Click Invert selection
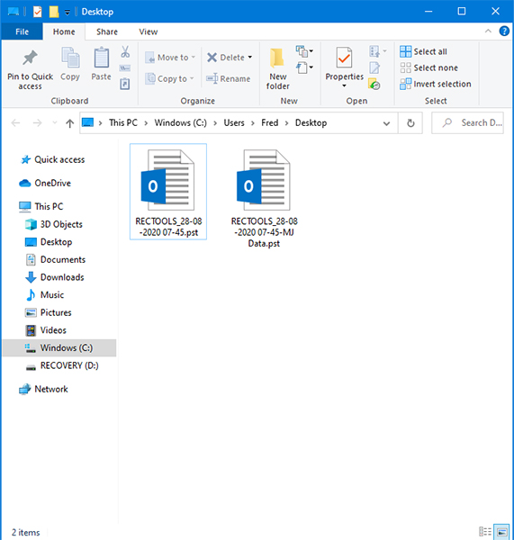Screen dimensions: 514x540 point(436,84)
